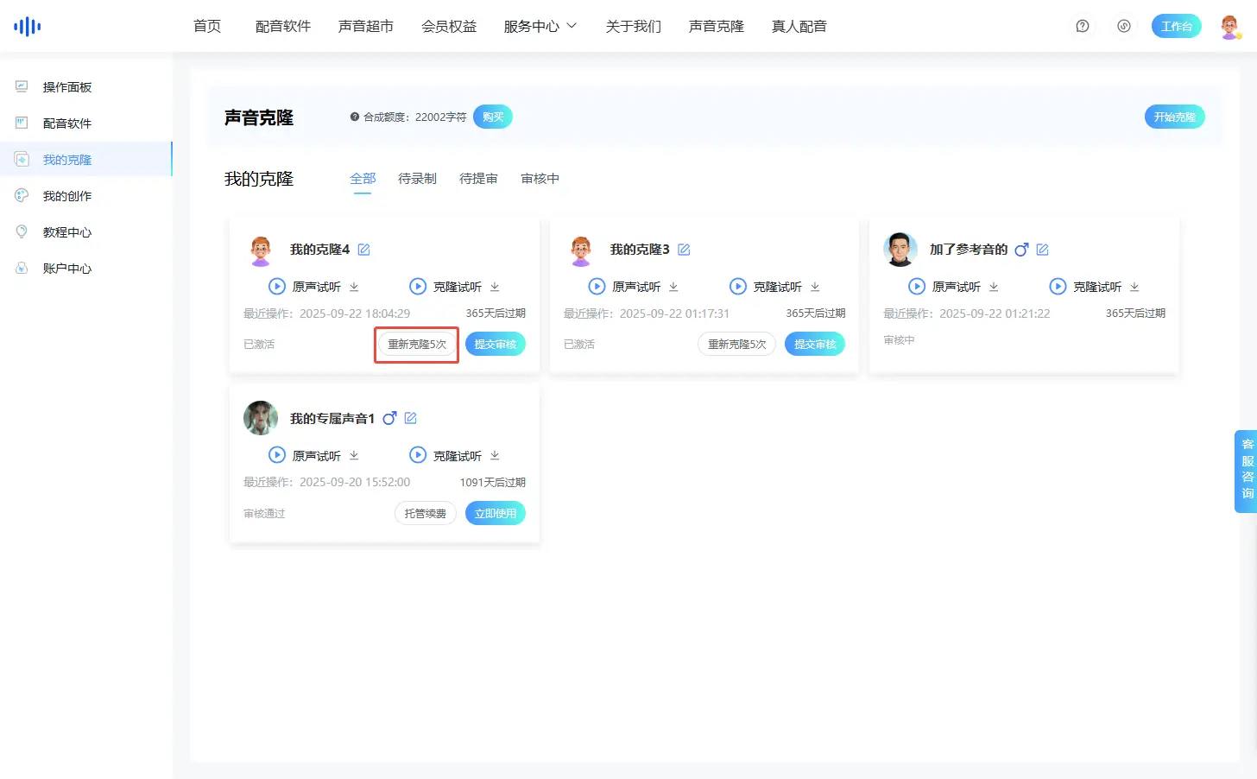
Task: Click the site logo icon
Action: point(28,27)
